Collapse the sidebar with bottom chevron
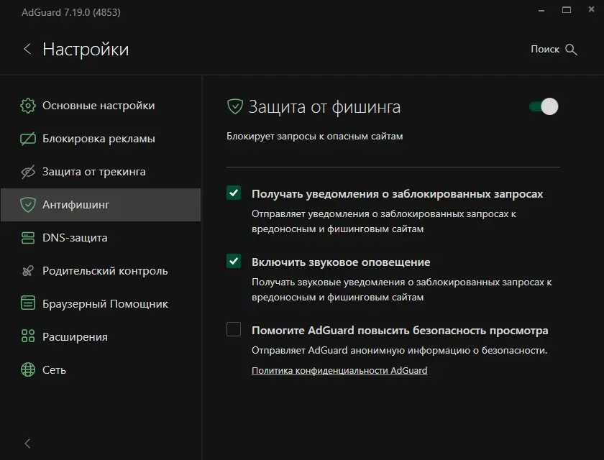 pos(27,443)
